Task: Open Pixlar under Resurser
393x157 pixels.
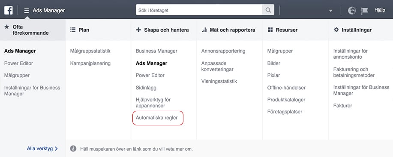Action: tap(274, 75)
